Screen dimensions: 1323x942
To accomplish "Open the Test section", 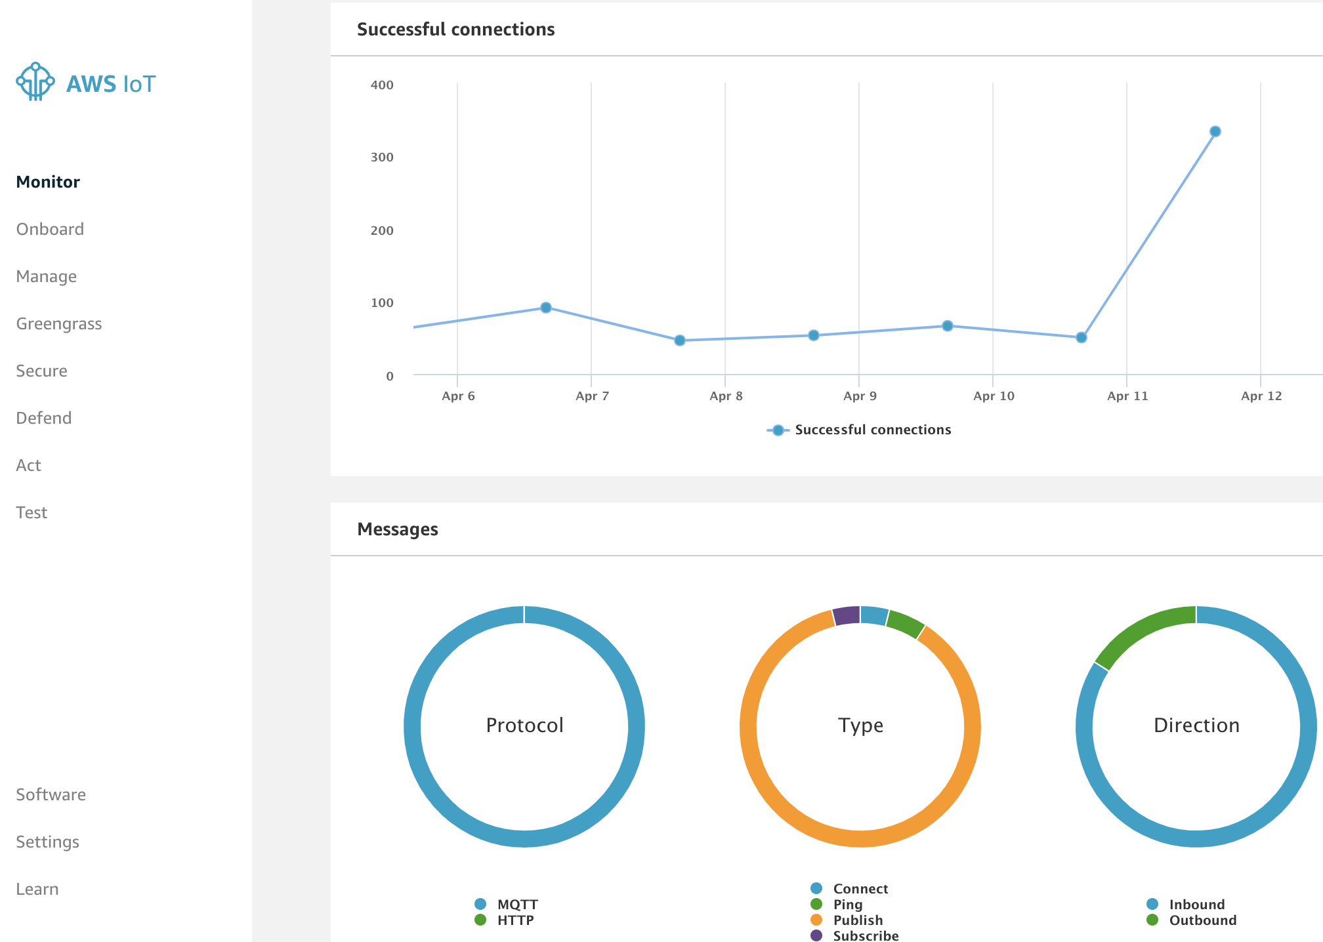I will [31, 512].
